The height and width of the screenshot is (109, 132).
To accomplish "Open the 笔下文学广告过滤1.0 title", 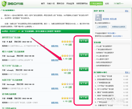I will tap(12, 66).
